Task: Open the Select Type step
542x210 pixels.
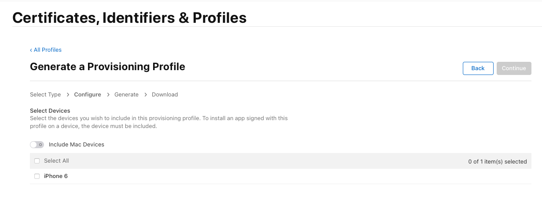Action: tap(45, 95)
